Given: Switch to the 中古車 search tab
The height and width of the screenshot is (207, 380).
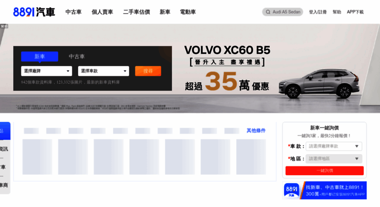Looking at the screenshot, I should pyautogui.click(x=77, y=56).
